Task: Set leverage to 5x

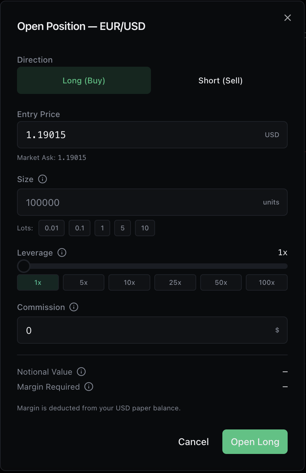Action: (83, 282)
